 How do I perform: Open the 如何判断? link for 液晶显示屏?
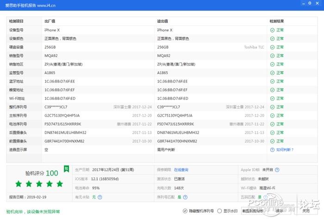point(285,150)
